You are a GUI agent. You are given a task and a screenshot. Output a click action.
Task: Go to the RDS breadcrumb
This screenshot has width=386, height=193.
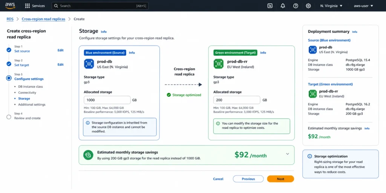coord(10,19)
